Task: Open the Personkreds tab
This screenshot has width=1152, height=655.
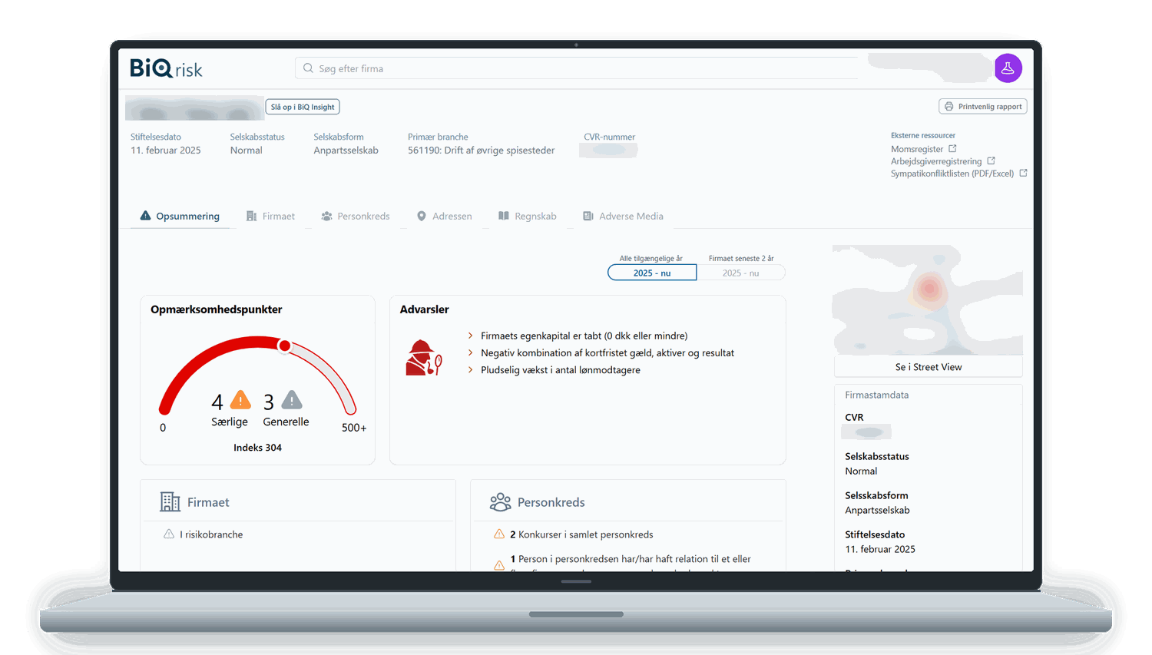Action: 356,217
